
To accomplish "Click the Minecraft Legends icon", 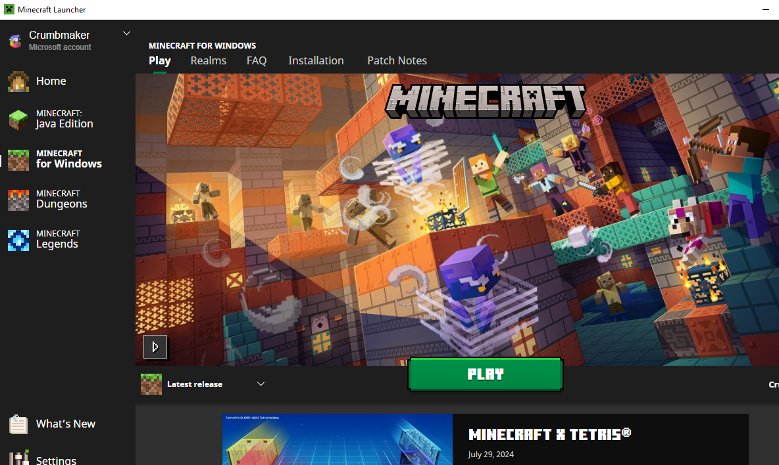I will pyautogui.click(x=18, y=240).
